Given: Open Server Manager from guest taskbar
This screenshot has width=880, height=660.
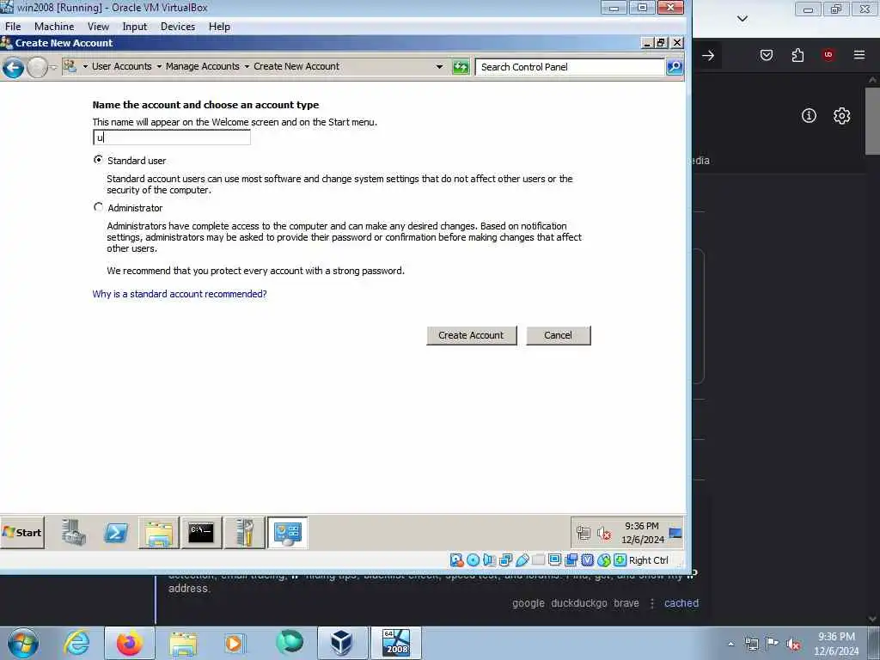Looking at the screenshot, I should (74, 532).
